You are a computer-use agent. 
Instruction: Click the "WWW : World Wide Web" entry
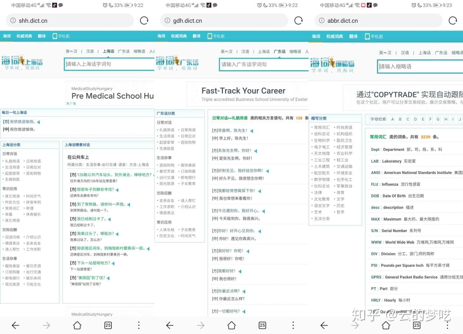[412, 242]
